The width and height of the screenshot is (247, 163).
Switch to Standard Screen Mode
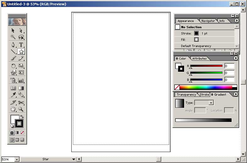tap(12, 140)
